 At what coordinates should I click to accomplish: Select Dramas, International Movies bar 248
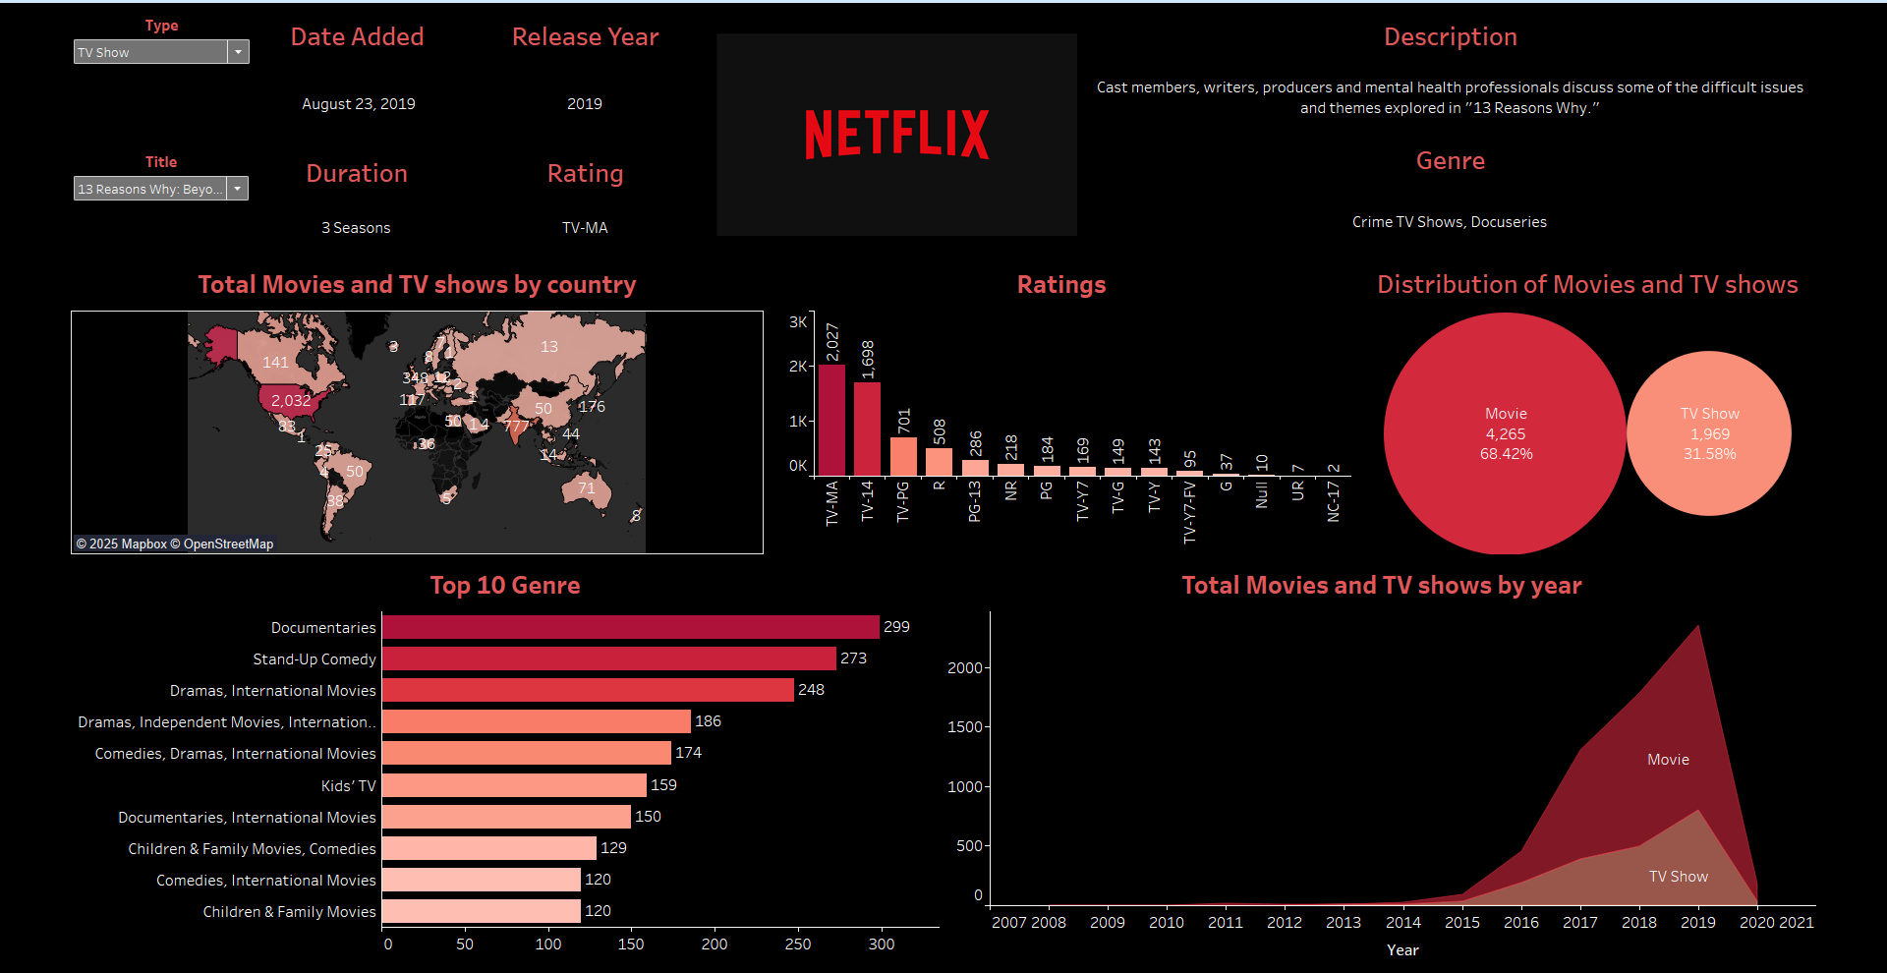pos(588,690)
